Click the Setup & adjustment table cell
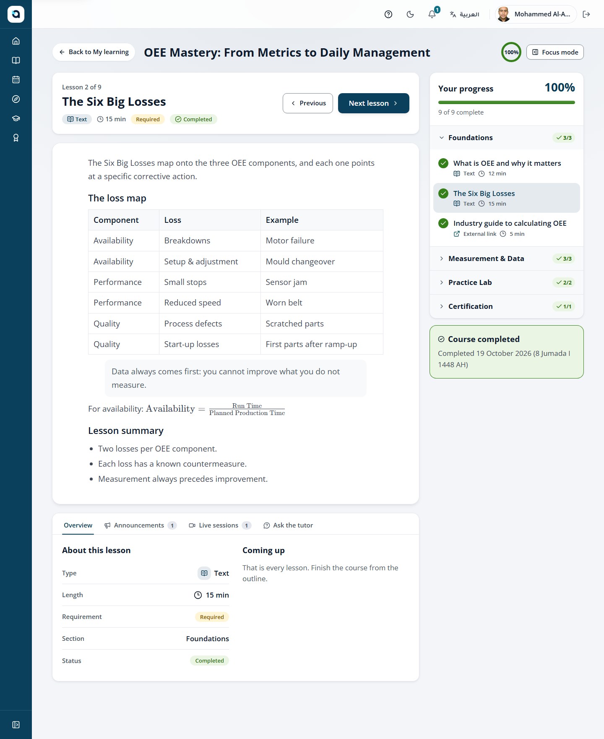604x739 pixels. point(210,261)
